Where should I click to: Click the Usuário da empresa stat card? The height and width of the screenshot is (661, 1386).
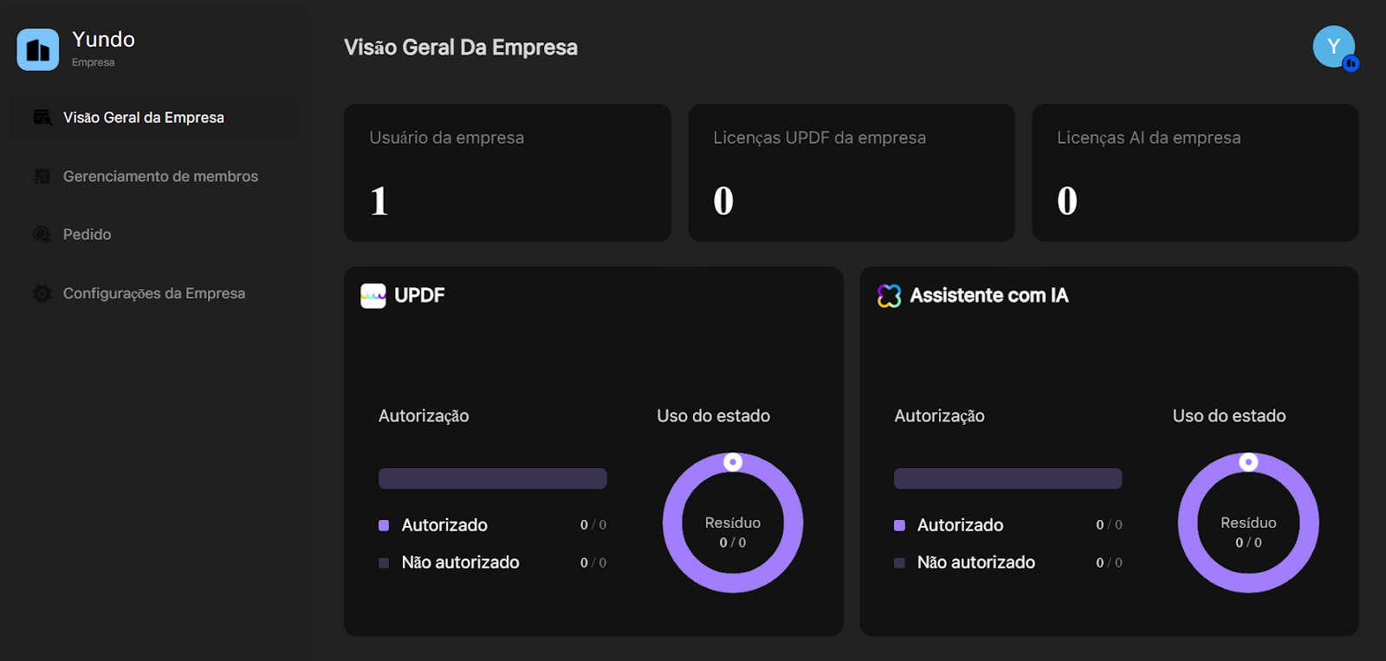(x=507, y=172)
